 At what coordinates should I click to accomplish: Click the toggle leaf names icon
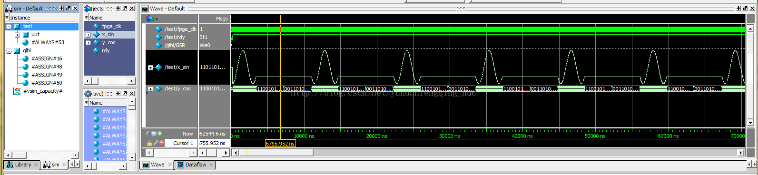click(x=148, y=134)
